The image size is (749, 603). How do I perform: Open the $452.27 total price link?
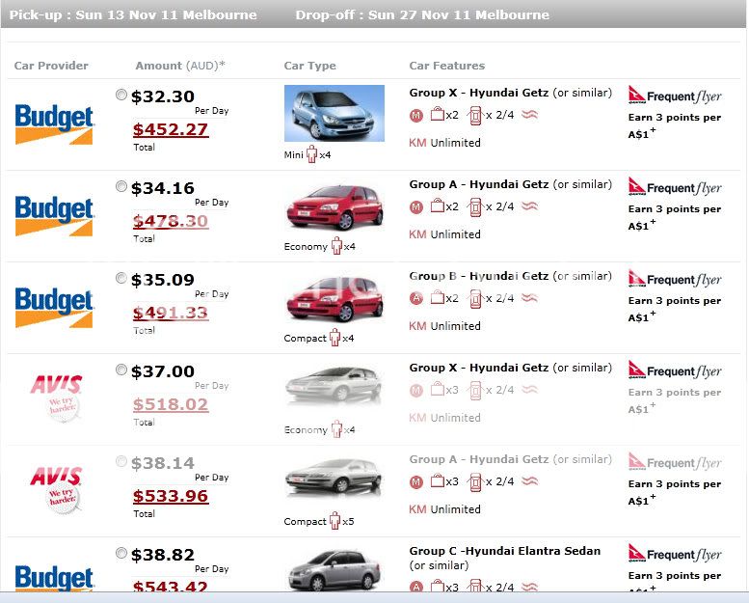tap(171, 129)
